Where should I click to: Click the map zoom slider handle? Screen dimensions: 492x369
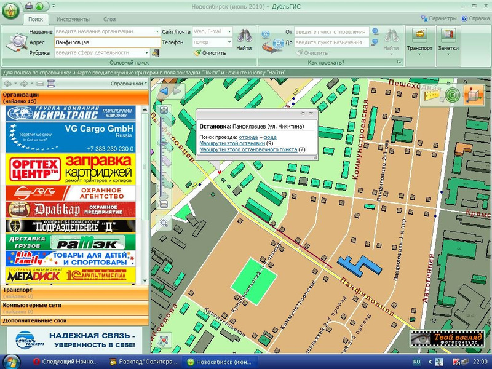coord(164,143)
